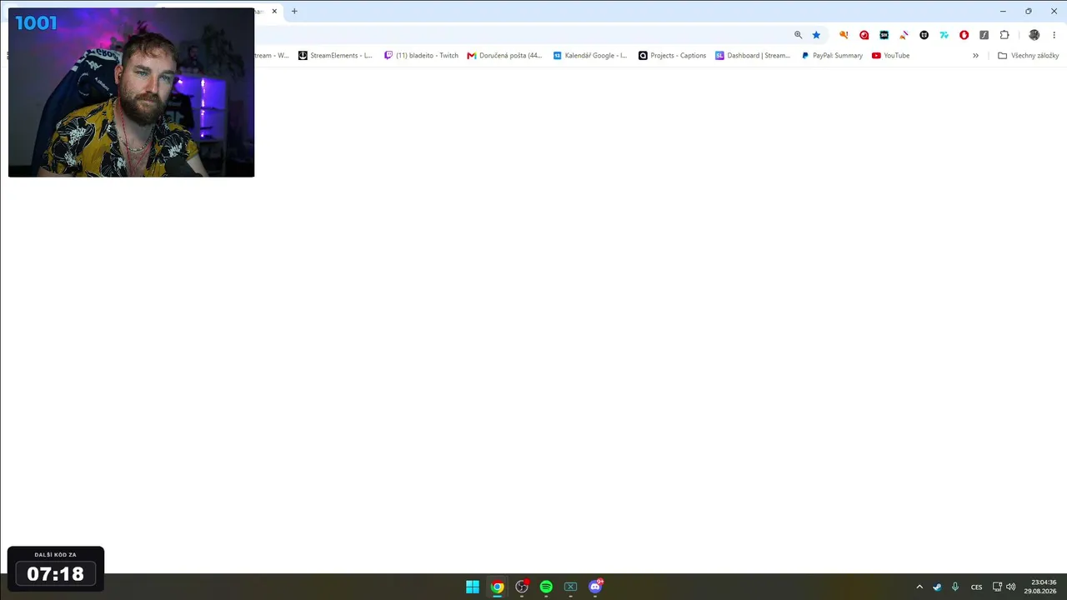Open a new tab with plus button
This screenshot has height=600, width=1067.
[x=294, y=12]
